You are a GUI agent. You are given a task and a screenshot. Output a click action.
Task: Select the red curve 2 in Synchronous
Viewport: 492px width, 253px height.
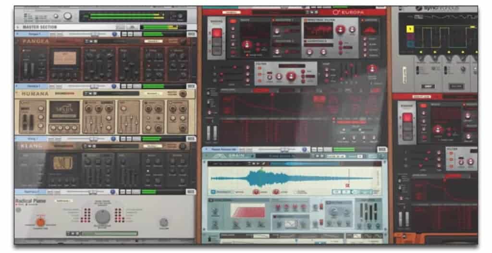(x=410, y=36)
